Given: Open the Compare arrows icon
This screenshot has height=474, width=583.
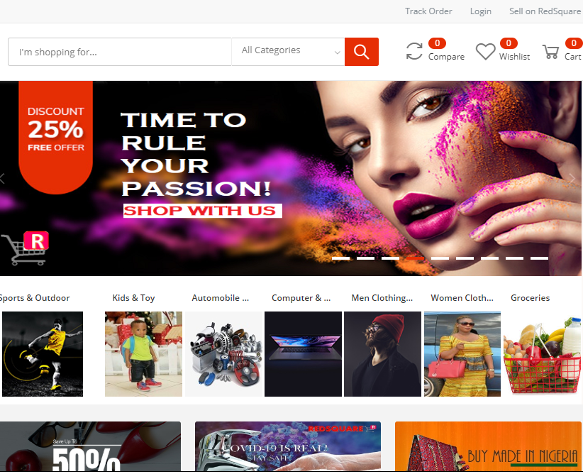Looking at the screenshot, I should pos(414,51).
